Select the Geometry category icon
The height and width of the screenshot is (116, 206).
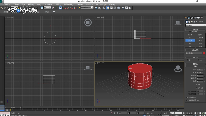point(187,22)
